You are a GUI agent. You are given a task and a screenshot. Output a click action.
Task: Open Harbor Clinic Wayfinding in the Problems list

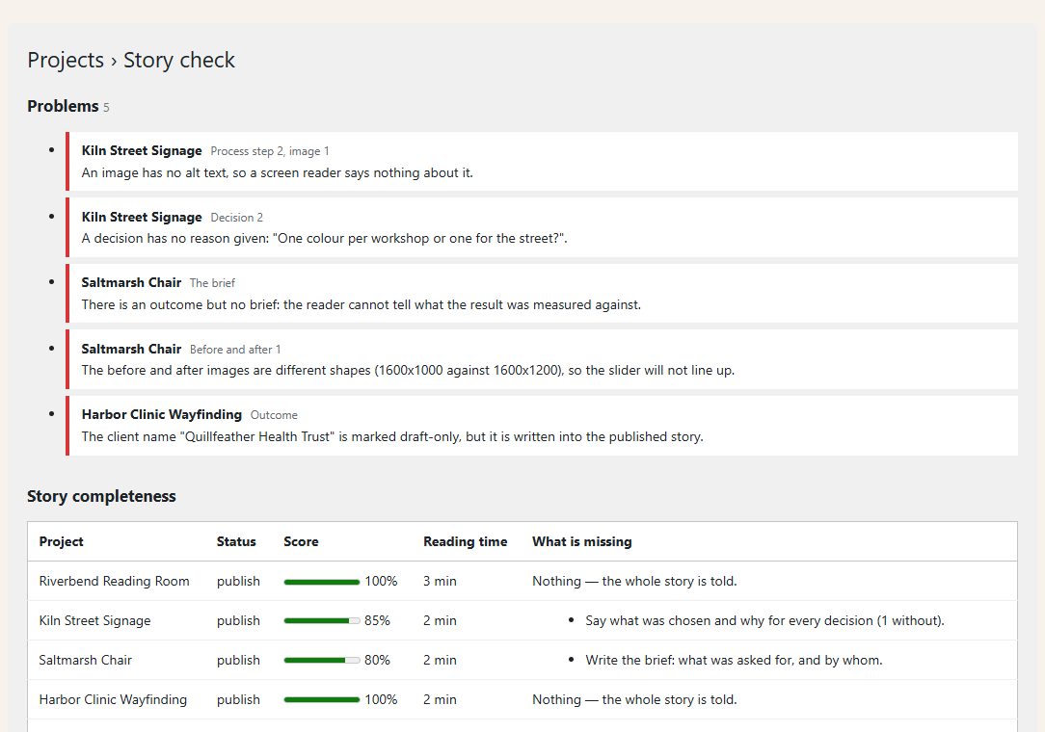pos(161,414)
